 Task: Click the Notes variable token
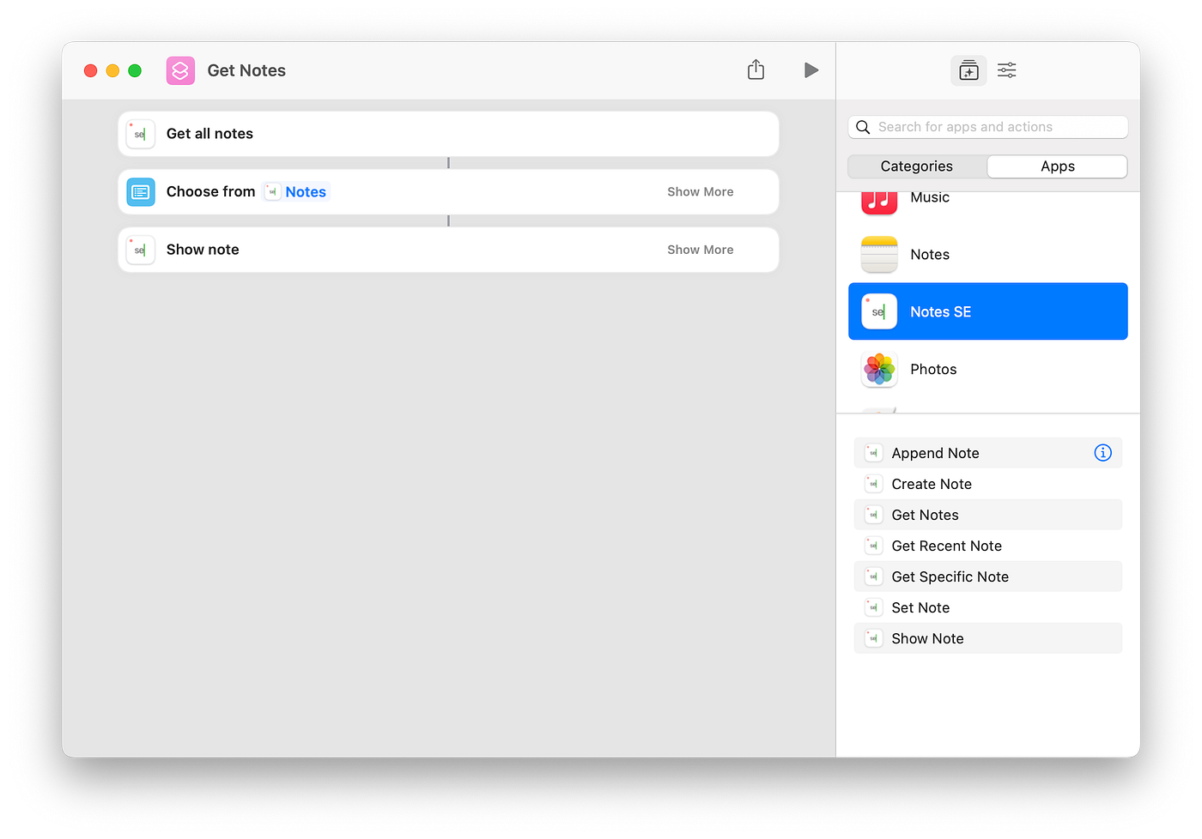pyautogui.click(x=296, y=192)
